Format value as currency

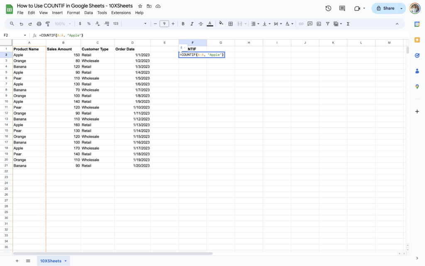(80, 24)
